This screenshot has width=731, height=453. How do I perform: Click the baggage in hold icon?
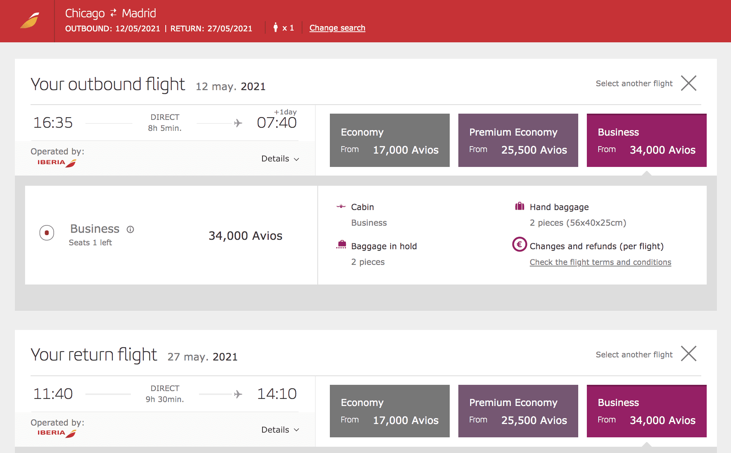coord(341,245)
